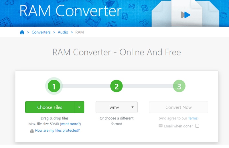Viewport: 229px width, 148px height.
Task: Click the envelope icon near Email when done
Action: (x=161, y=126)
